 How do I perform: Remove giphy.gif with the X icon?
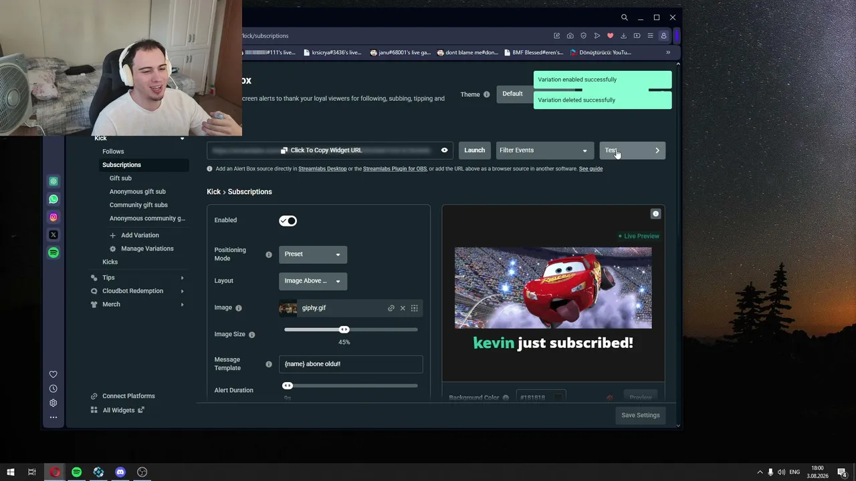[x=403, y=308]
